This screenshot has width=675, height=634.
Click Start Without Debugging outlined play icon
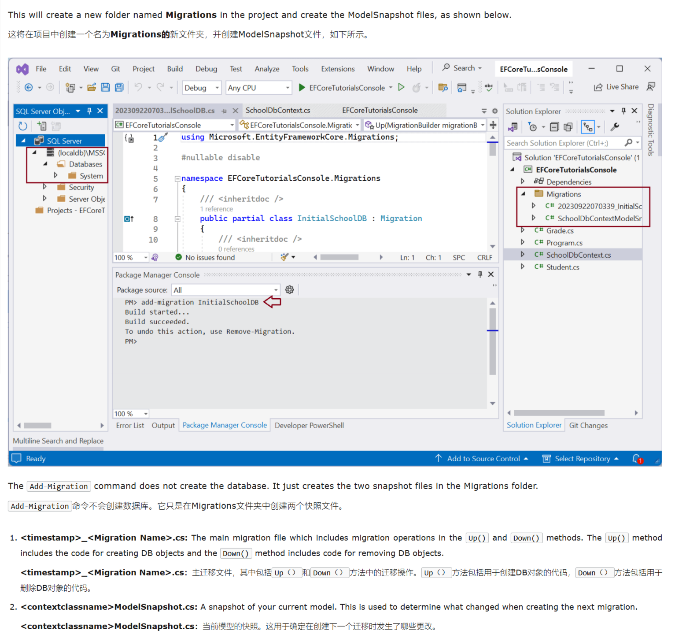tap(401, 87)
